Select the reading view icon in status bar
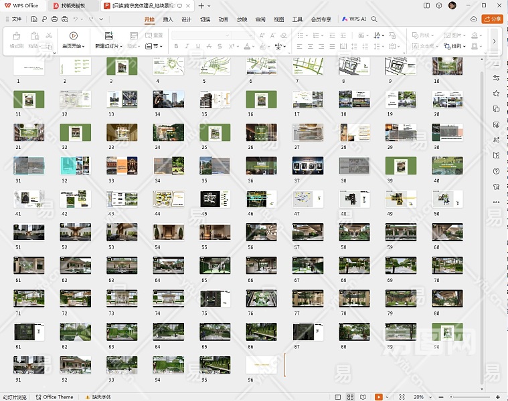The height and width of the screenshot is (401, 508). tap(363, 397)
